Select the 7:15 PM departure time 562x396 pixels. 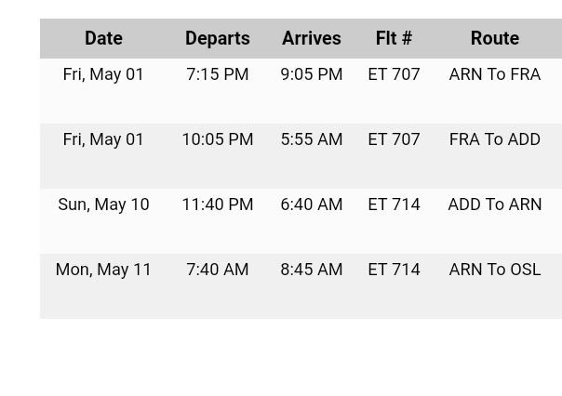click(218, 74)
